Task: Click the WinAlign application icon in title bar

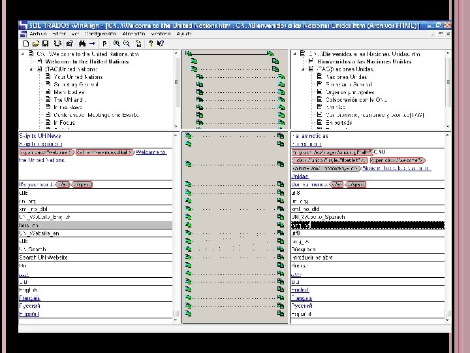Action: pyautogui.click(x=23, y=25)
